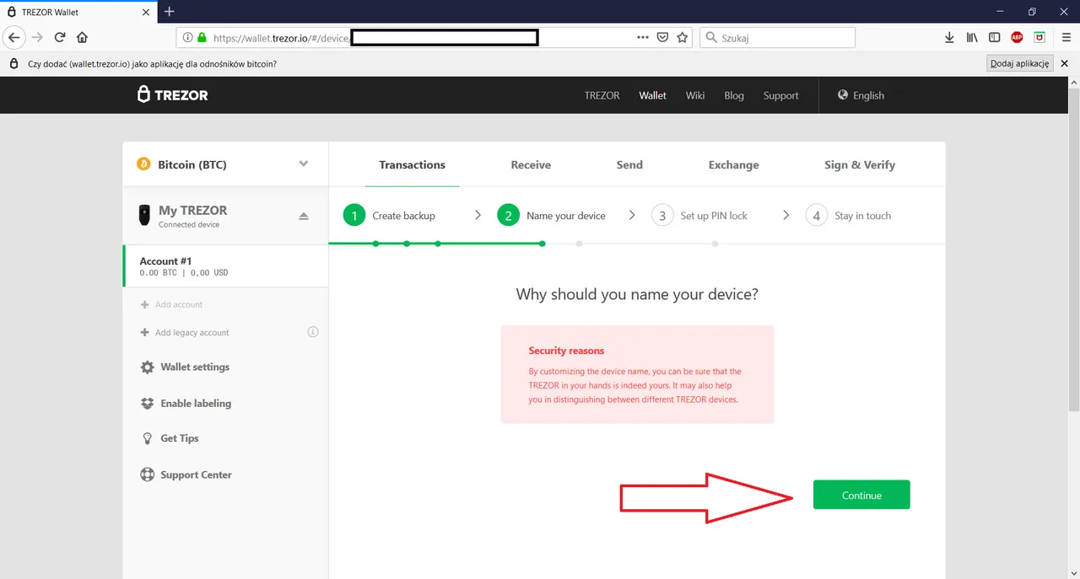The image size is (1080, 579).
Task: Close the TREZOR Wallet browser tab
Action: tap(146, 12)
